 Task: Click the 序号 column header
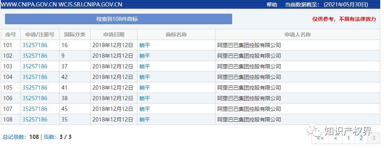point(11,35)
